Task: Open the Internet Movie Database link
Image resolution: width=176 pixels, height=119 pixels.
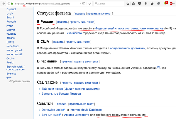Action: 86,110
